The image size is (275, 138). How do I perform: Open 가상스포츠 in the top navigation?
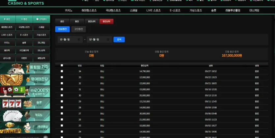[x=196, y=10]
